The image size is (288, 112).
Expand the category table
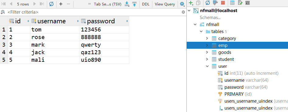coord(207,38)
